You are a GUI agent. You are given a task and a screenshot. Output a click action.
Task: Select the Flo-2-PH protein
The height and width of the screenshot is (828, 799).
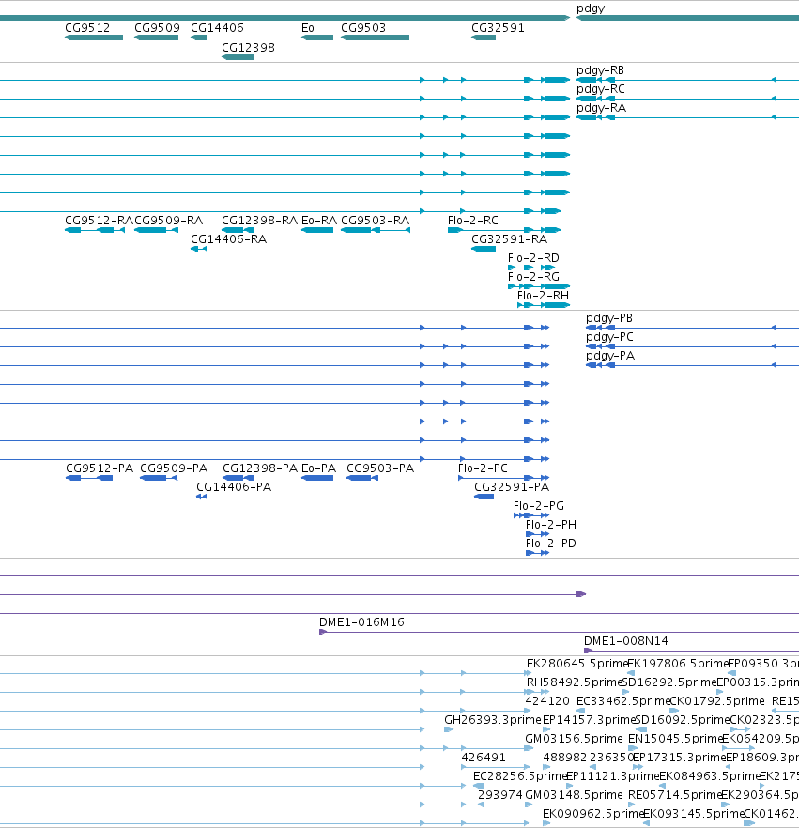[x=538, y=534]
